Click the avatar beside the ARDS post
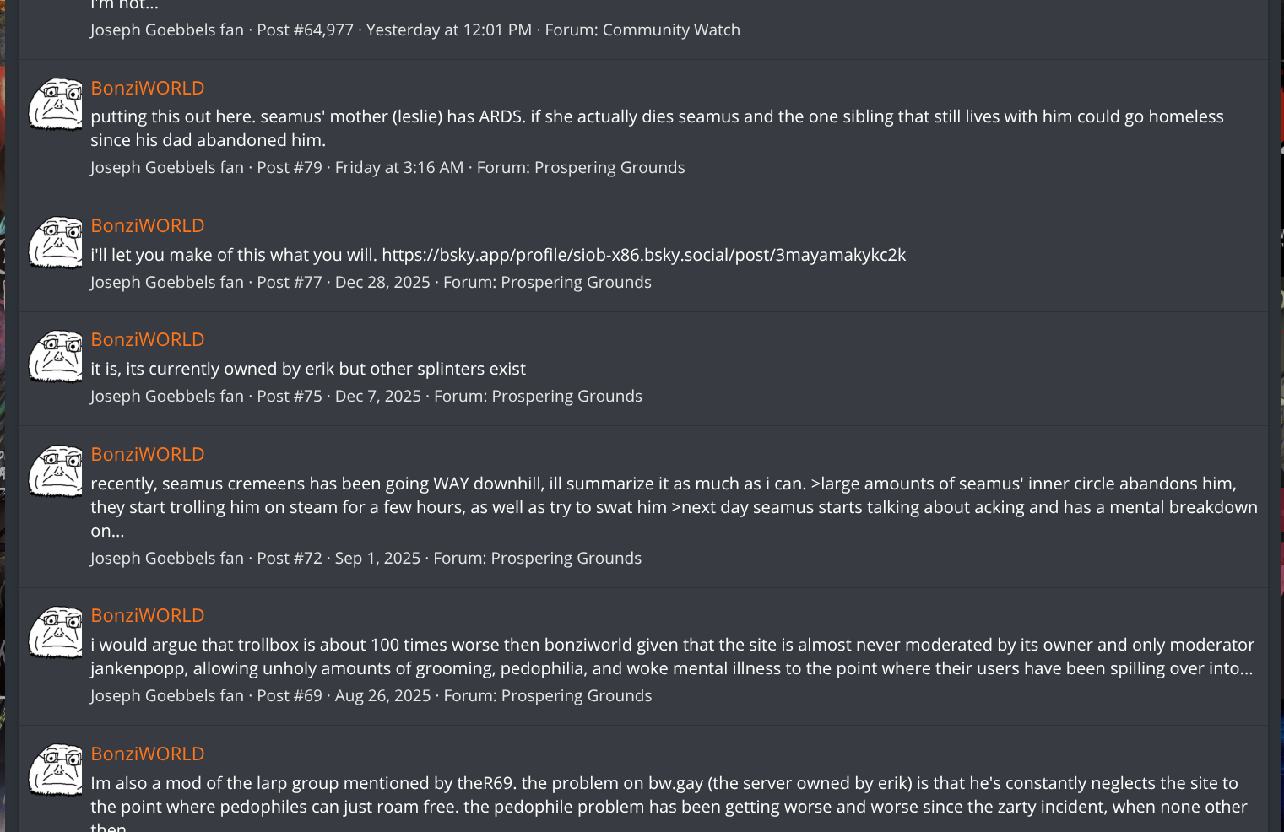The height and width of the screenshot is (832, 1284). [x=56, y=105]
